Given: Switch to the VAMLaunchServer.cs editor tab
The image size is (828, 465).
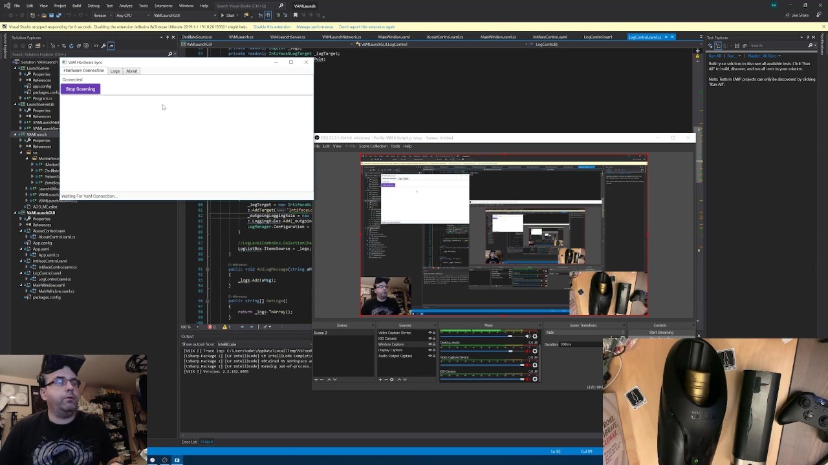Looking at the screenshot, I should coord(288,37).
